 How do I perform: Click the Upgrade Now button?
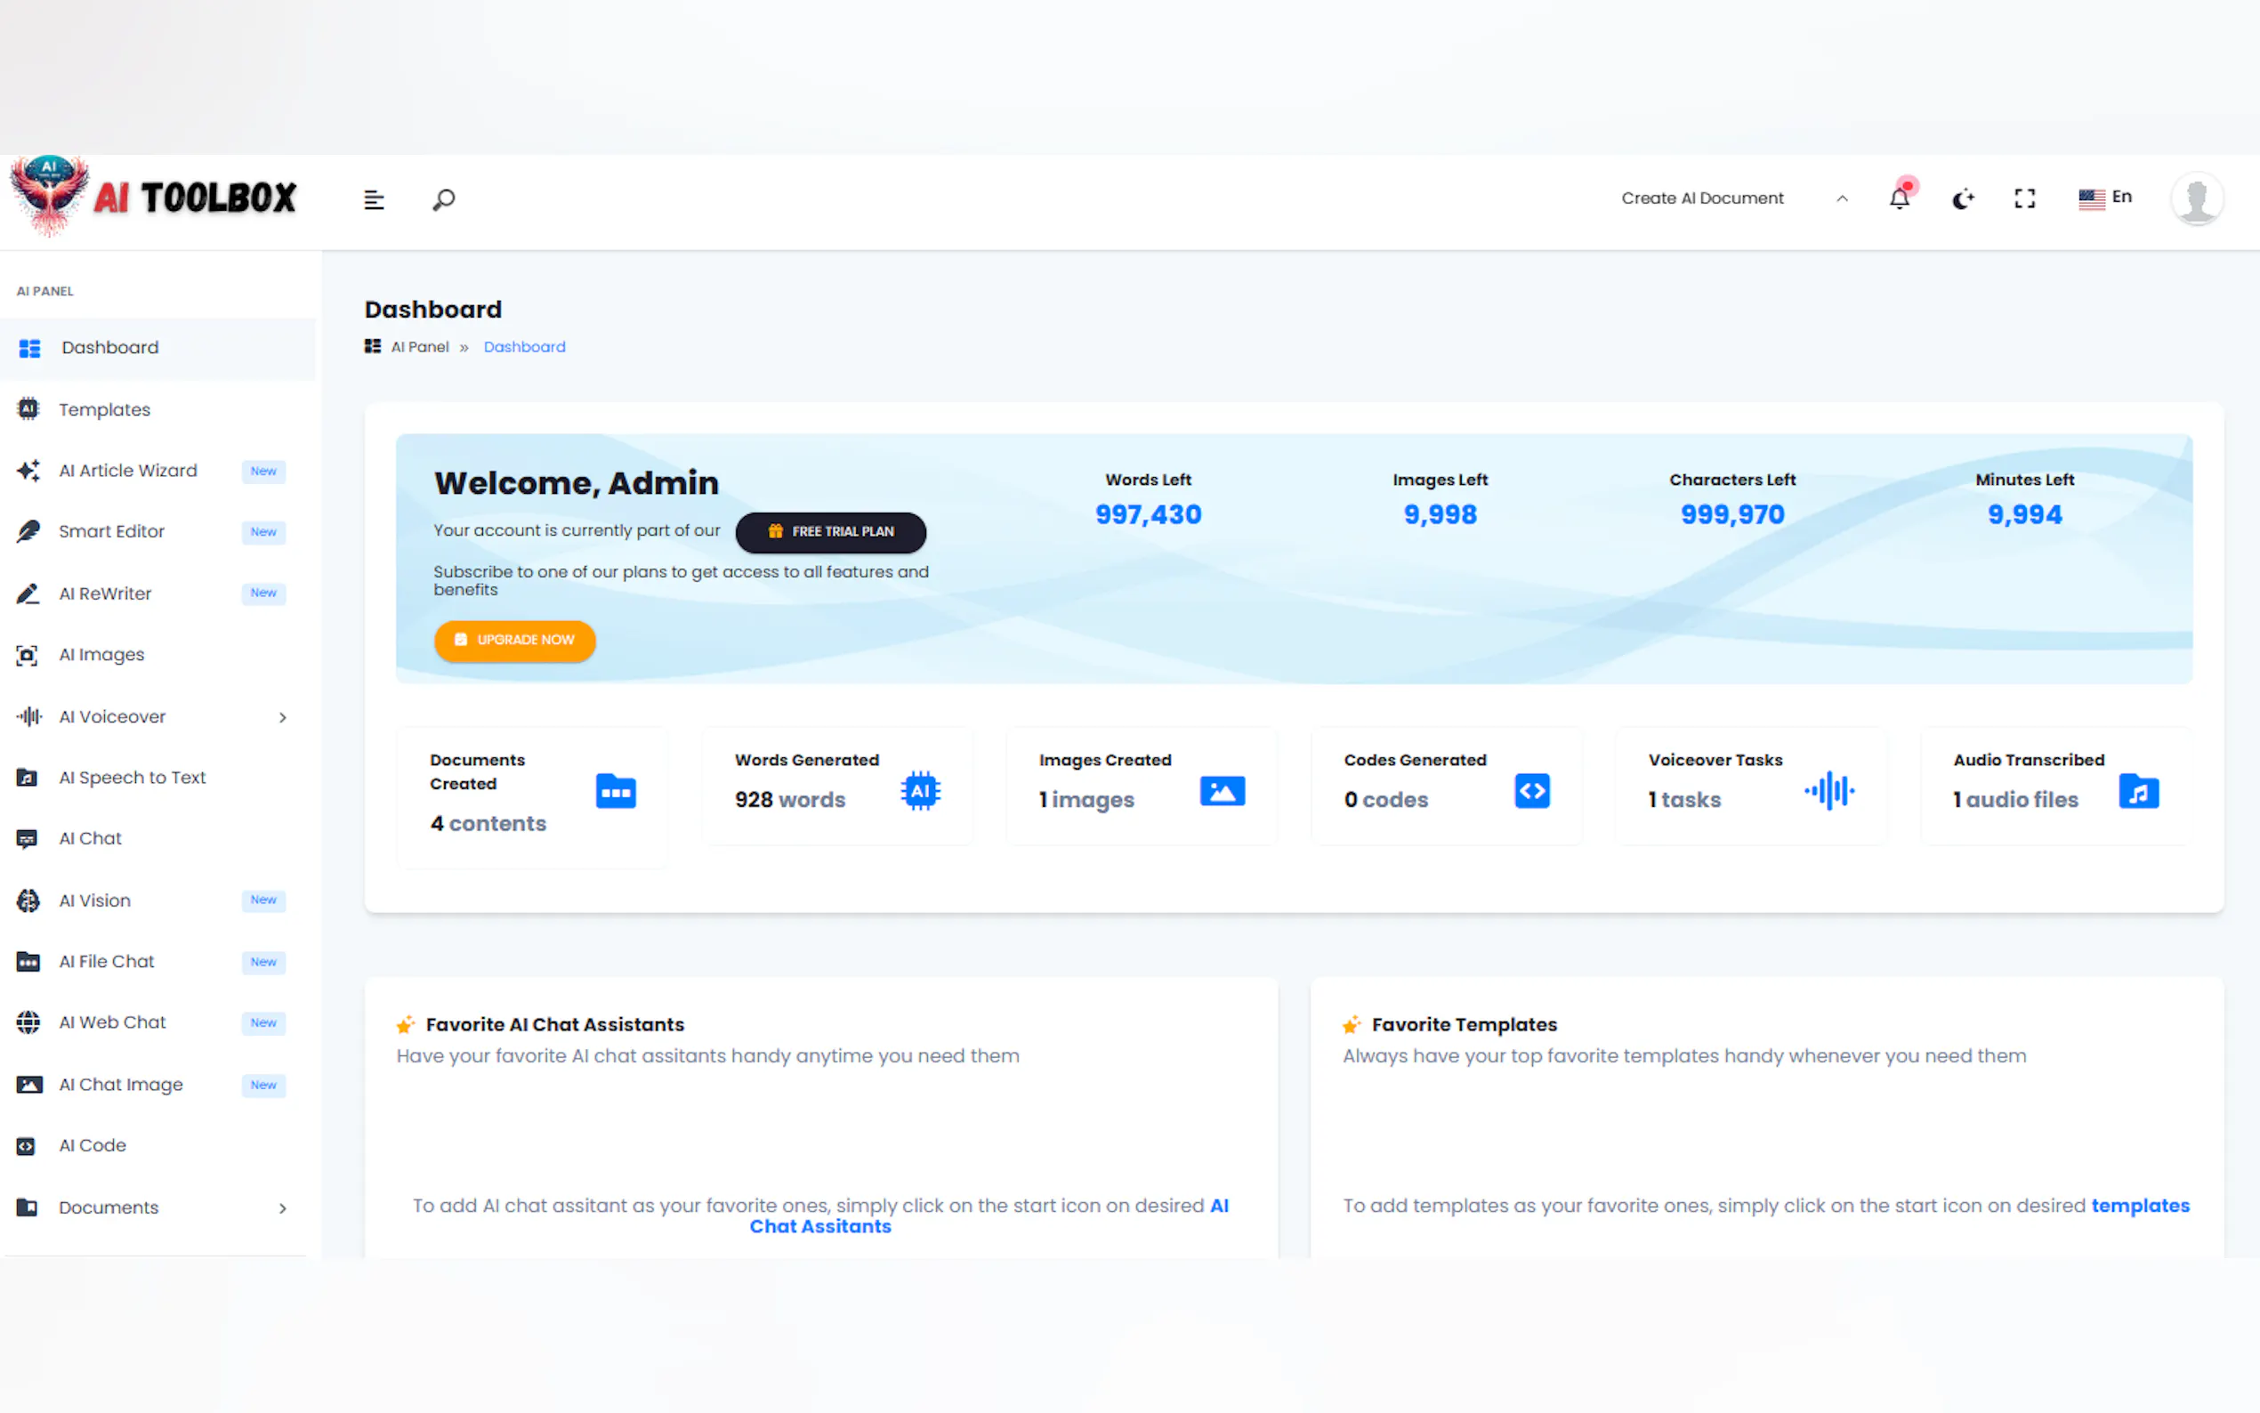pyautogui.click(x=515, y=640)
